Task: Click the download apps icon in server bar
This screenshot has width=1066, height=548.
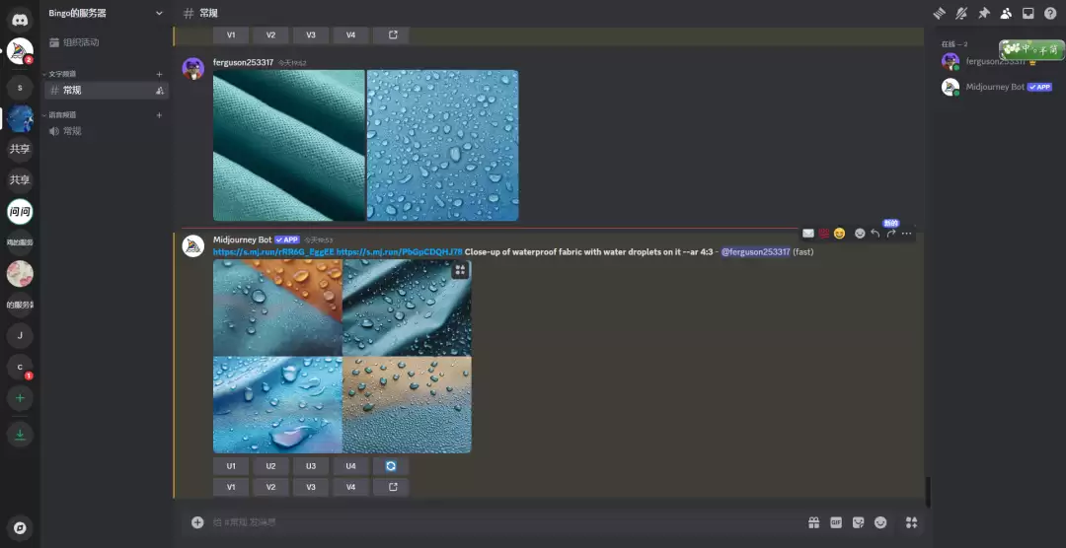Action: pyautogui.click(x=20, y=435)
